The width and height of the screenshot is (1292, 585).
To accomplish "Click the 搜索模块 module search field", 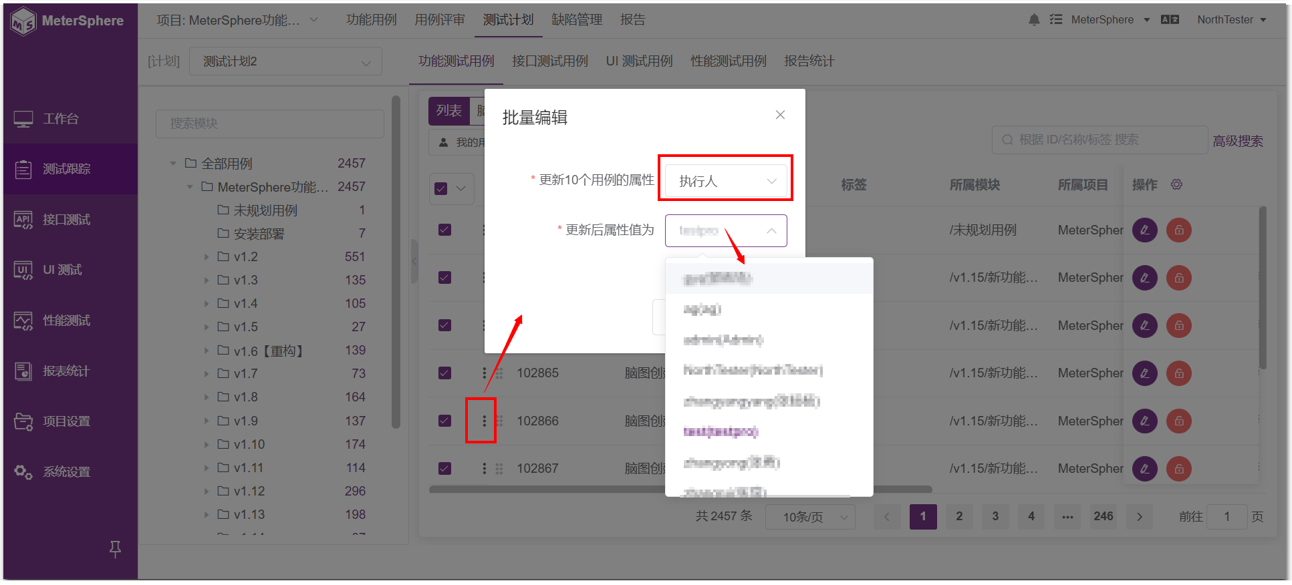I will tap(270, 124).
